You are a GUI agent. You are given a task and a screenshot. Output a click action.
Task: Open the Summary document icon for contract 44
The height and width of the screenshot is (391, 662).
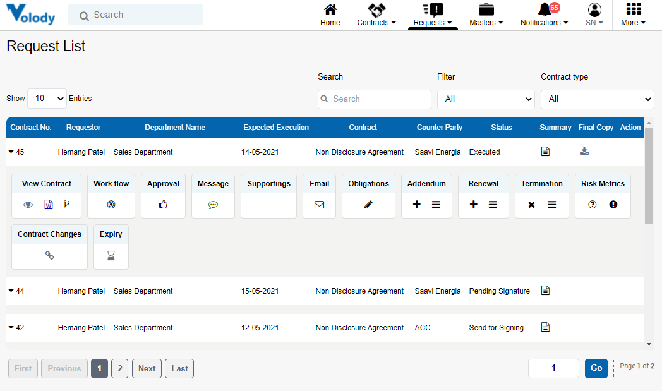coord(545,290)
